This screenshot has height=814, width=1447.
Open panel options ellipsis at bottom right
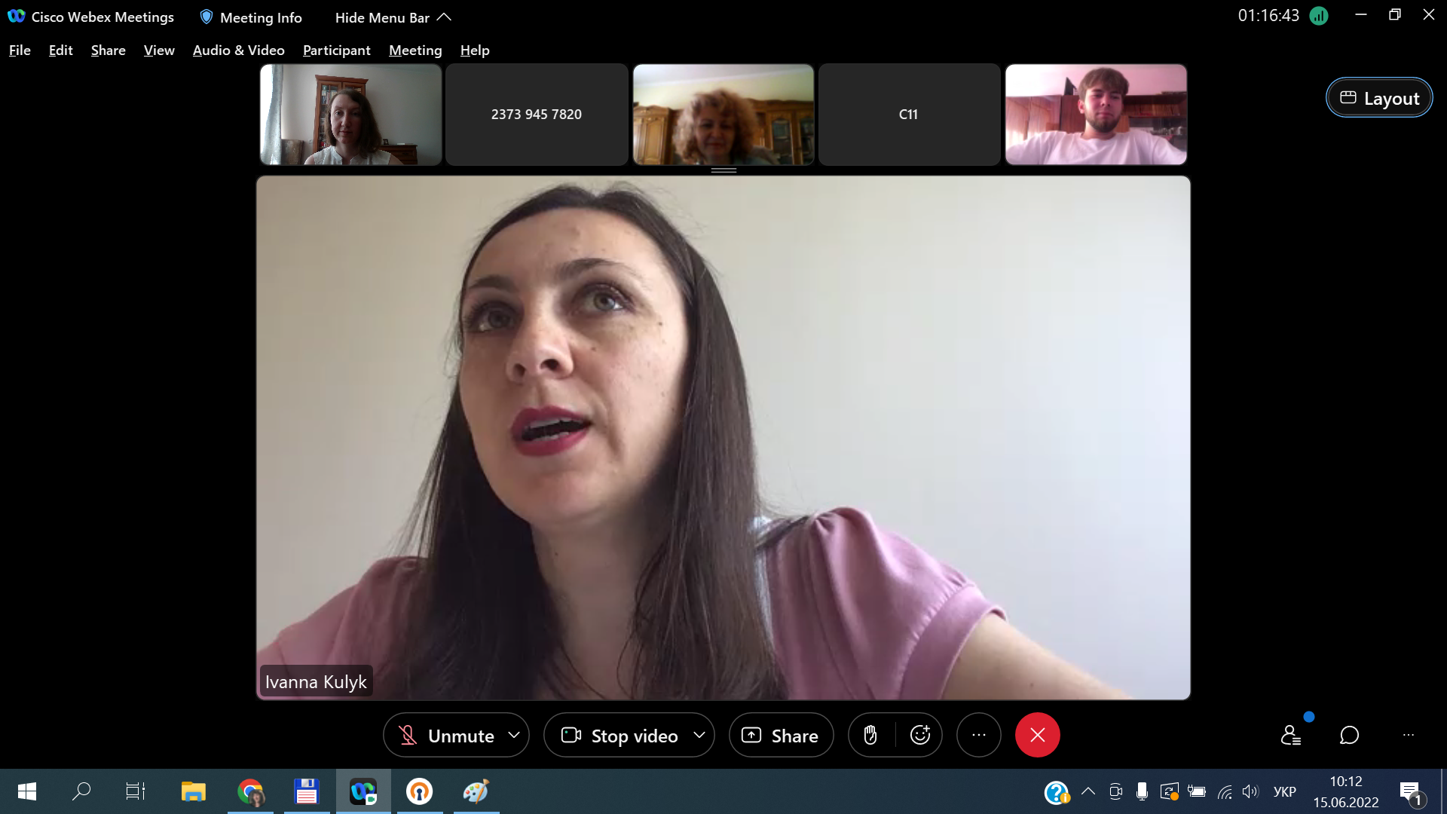(x=1408, y=735)
